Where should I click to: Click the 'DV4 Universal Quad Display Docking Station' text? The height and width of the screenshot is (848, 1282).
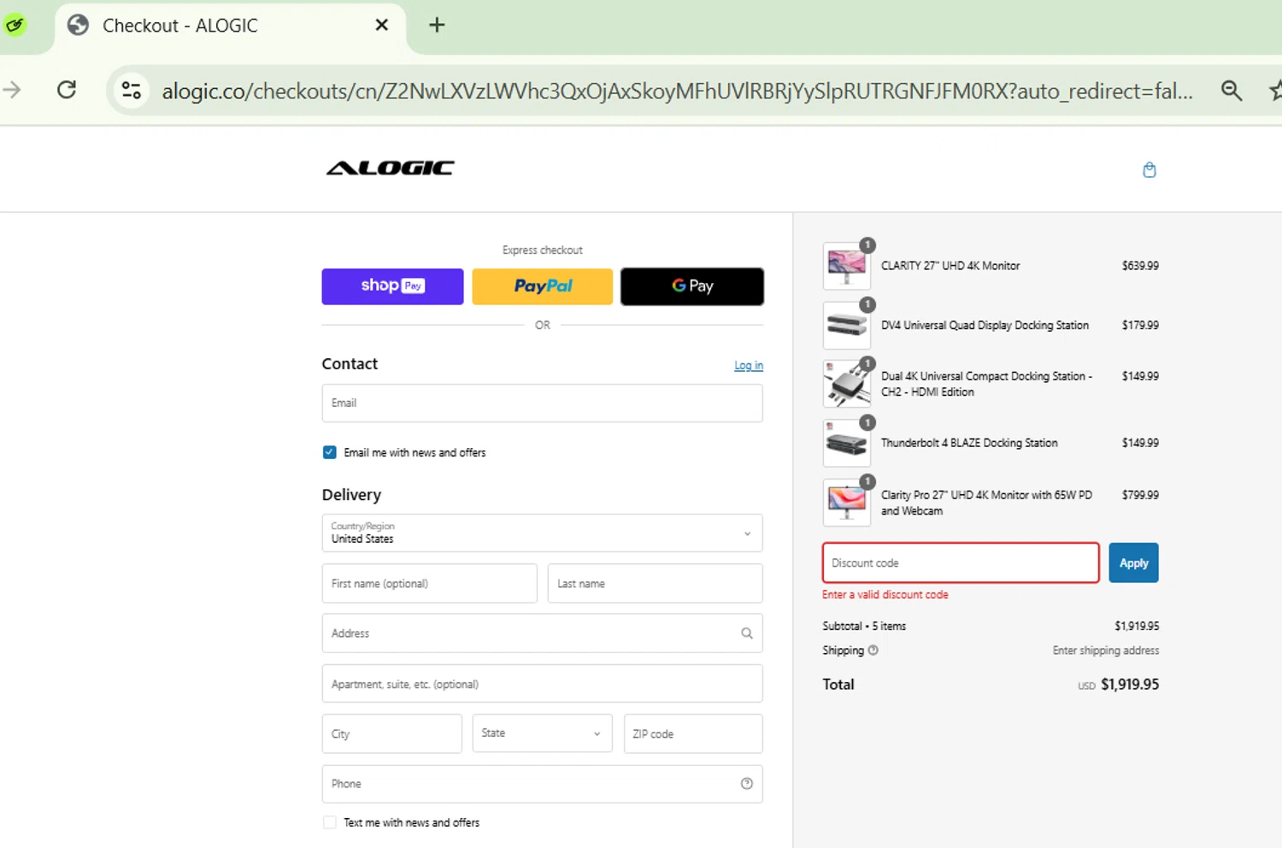tap(985, 326)
